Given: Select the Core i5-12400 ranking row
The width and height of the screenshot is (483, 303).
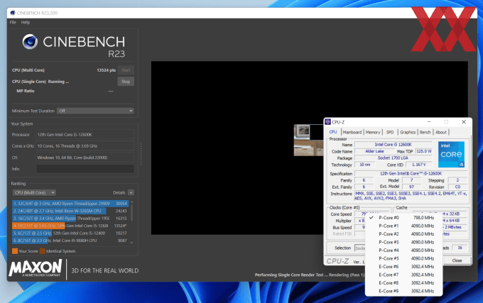Looking at the screenshot, I should (x=70, y=233).
